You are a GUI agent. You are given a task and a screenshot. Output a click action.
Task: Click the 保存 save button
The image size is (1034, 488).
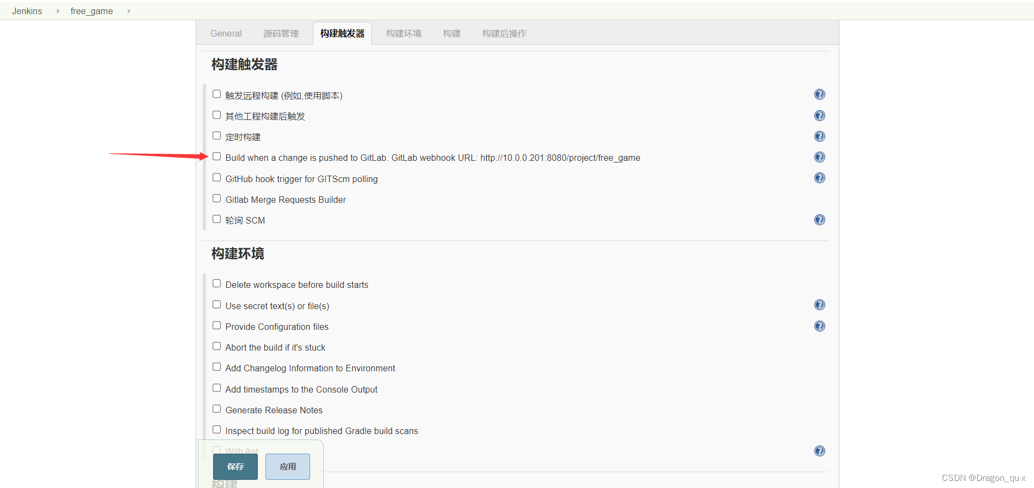point(235,467)
